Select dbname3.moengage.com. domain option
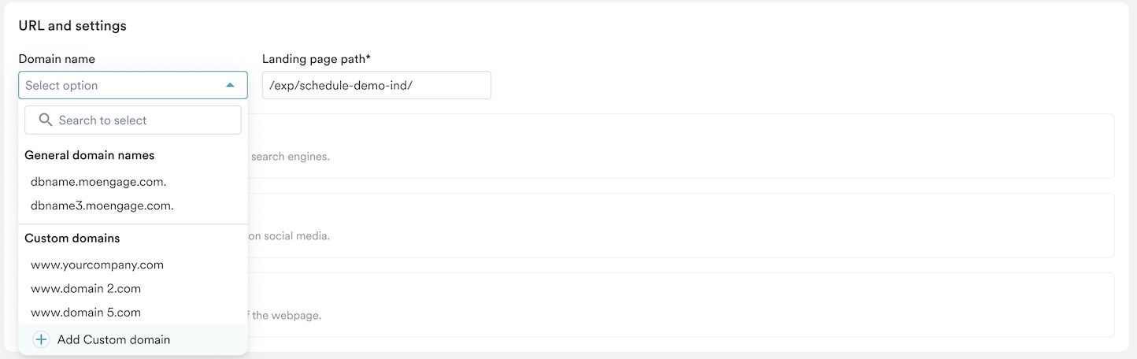1137x359 pixels. pyautogui.click(x=102, y=205)
